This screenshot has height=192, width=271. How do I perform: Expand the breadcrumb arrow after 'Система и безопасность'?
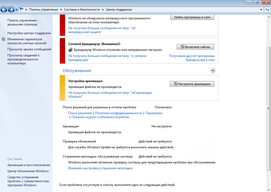pos(103,9)
